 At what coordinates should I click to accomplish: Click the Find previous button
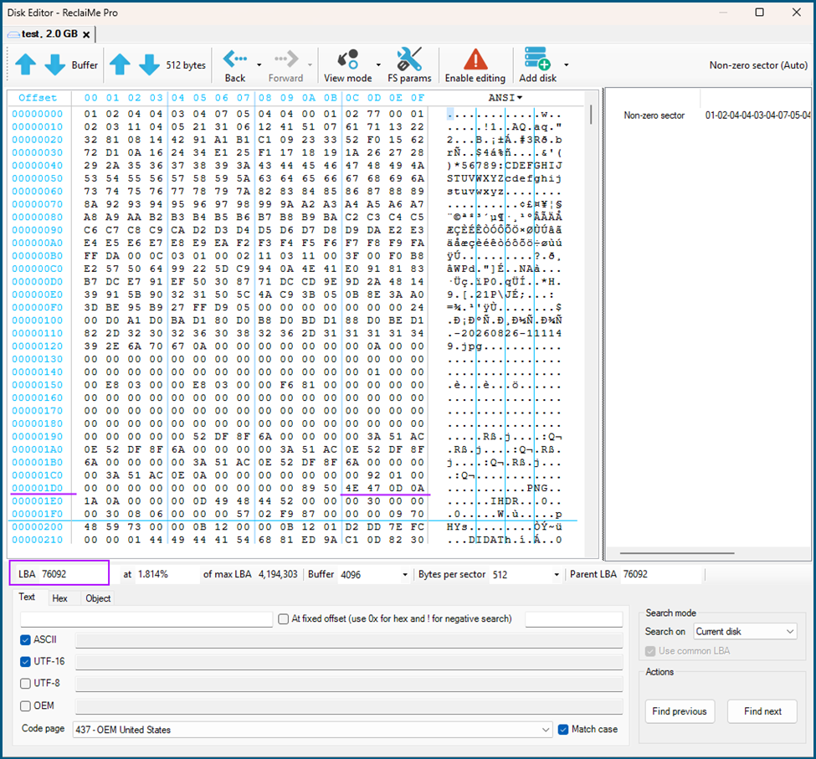679,711
